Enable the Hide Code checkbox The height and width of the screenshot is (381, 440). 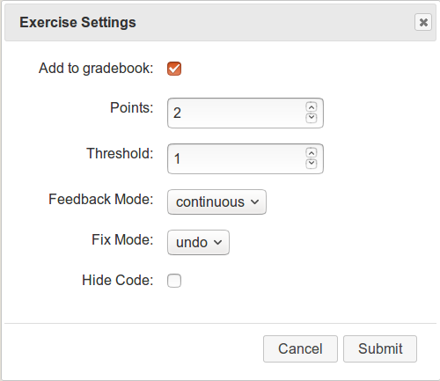tap(174, 281)
